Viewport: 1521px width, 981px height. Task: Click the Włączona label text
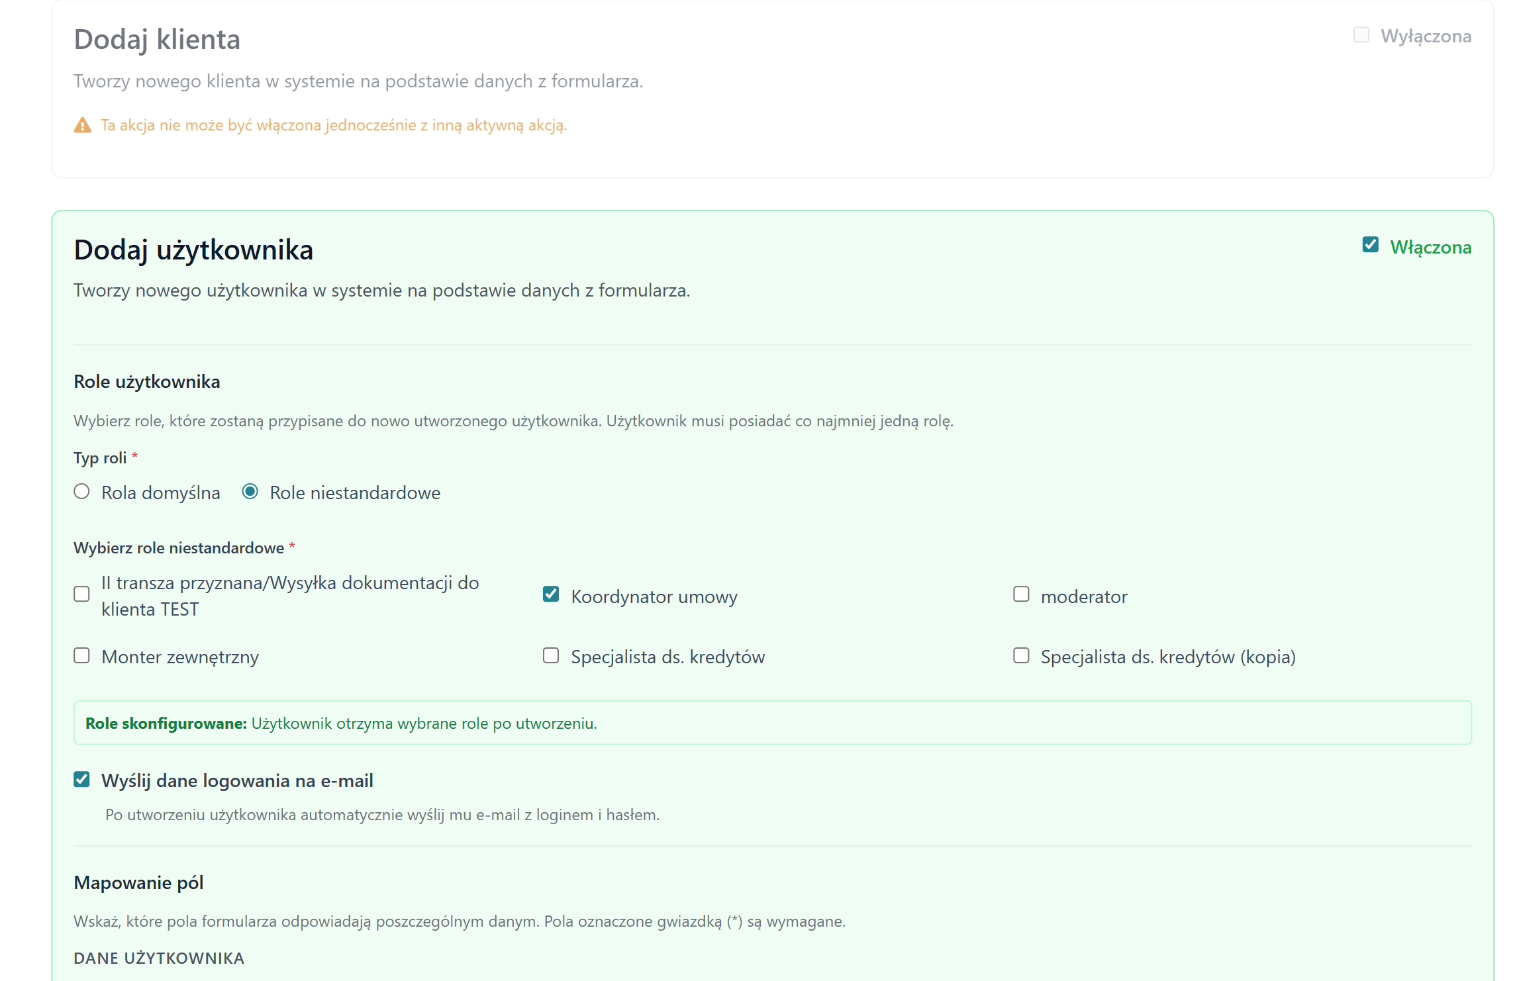coord(1430,248)
